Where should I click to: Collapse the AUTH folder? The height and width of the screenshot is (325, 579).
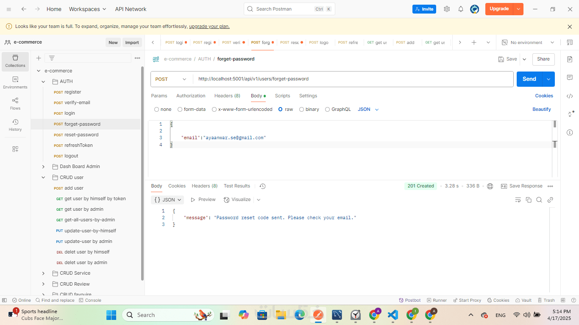[43, 82]
